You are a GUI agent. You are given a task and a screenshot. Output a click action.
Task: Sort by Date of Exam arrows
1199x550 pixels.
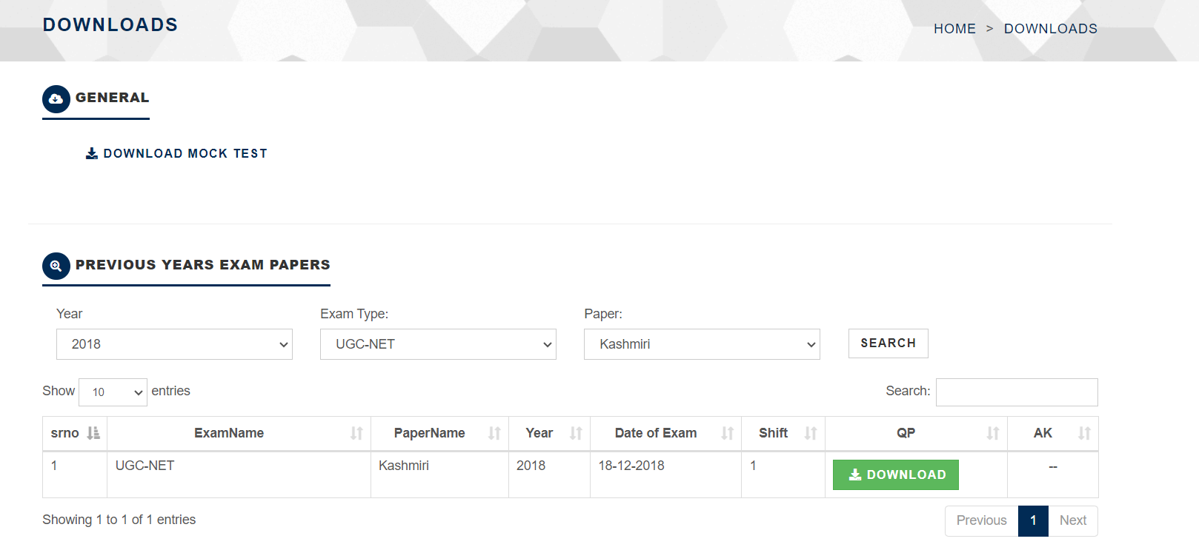[x=727, y=433]
